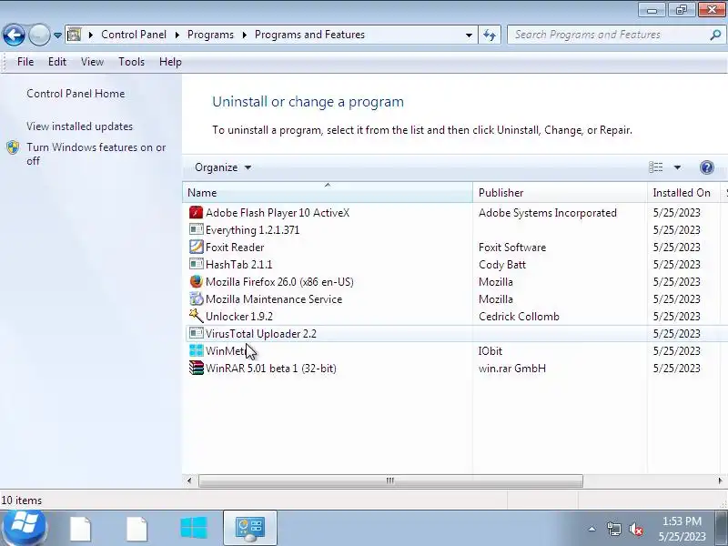Image resolution: width=728 pixels, height=546 pixels.
Task: Click the Control Panel breadcrumb
Action: point(134,35)
